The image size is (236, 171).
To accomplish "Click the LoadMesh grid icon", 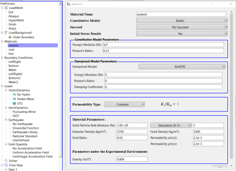I will click(x=6, y=8).
